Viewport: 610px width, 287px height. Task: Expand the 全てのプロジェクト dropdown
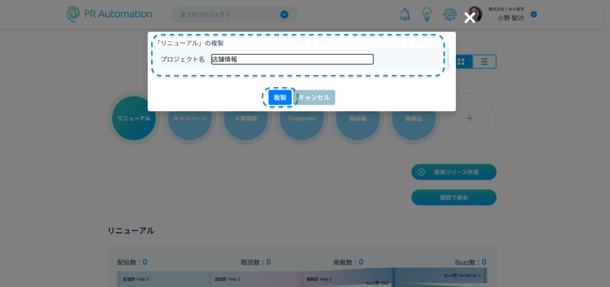[x=284, y=14]
